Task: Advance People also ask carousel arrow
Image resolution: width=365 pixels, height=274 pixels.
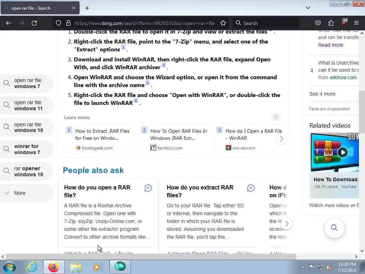Action: (x=287, y=224)
